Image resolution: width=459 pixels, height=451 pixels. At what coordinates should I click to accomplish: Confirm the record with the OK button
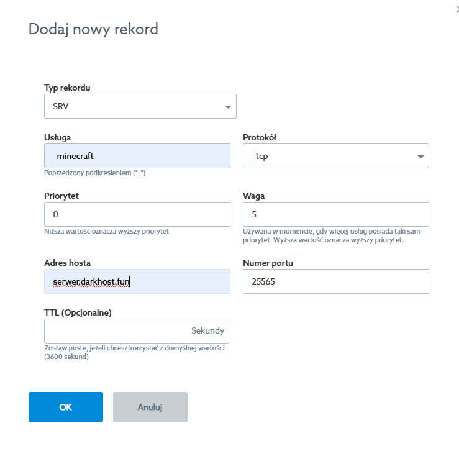(x=66, y=407)
